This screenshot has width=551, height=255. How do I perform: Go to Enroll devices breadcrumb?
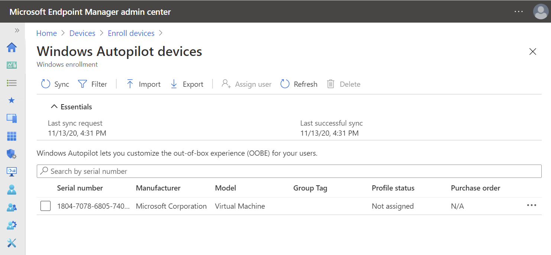(131, 33)
